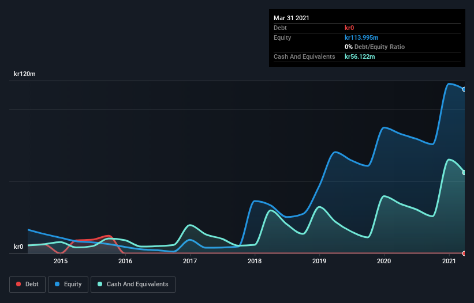
Task: Click the red kr0 debt value in tooltip
Action: (349, 28)
